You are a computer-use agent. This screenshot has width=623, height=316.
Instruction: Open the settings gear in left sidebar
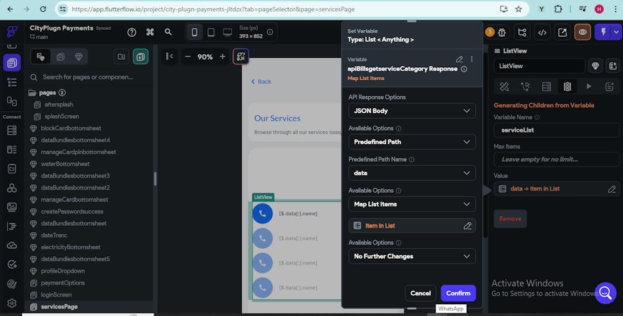pyautogui.click(x=12, y=304)
